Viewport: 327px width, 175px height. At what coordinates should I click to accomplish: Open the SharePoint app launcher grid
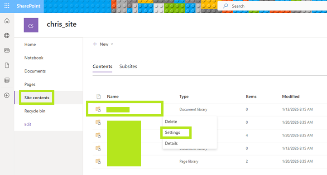point(7,6)
